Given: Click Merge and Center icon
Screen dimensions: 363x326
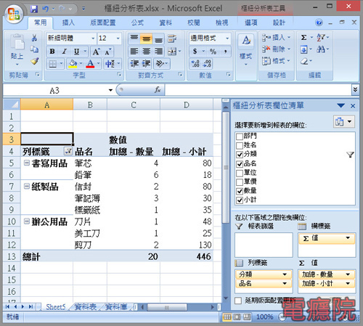Looking at the screenshot, I should click(x=172, y=52).
